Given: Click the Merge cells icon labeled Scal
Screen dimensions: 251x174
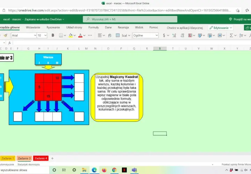Looking at the screenshot, I should point(118,35).
